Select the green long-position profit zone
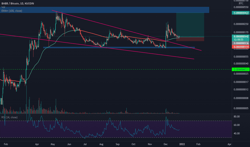Viewport: 250px width, 147px height. pyautogui.click(x=190, y=25)
